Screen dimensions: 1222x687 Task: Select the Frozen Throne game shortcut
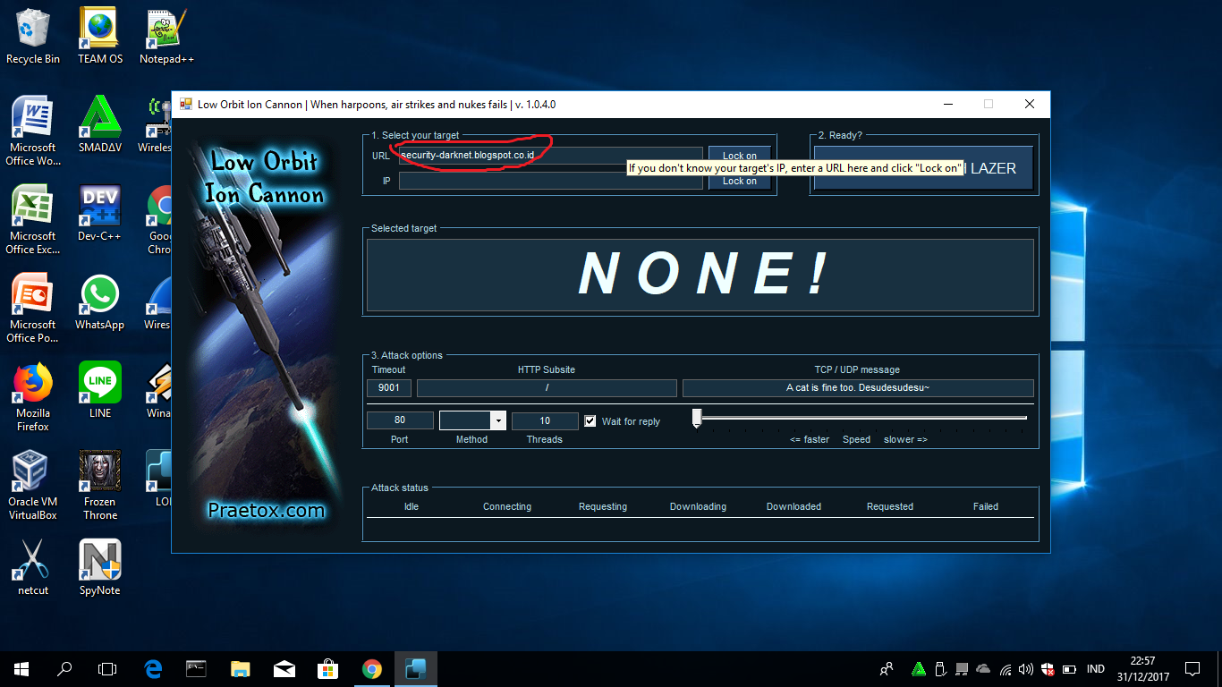pos(100,485)
